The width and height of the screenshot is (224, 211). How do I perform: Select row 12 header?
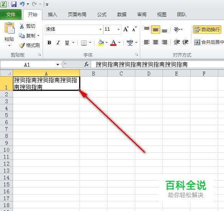pos(7,164)
